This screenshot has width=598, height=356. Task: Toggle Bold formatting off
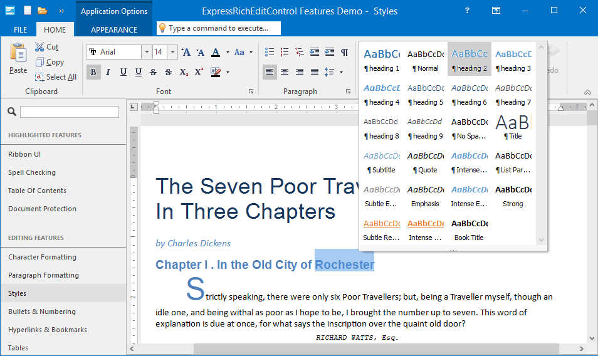93,72
